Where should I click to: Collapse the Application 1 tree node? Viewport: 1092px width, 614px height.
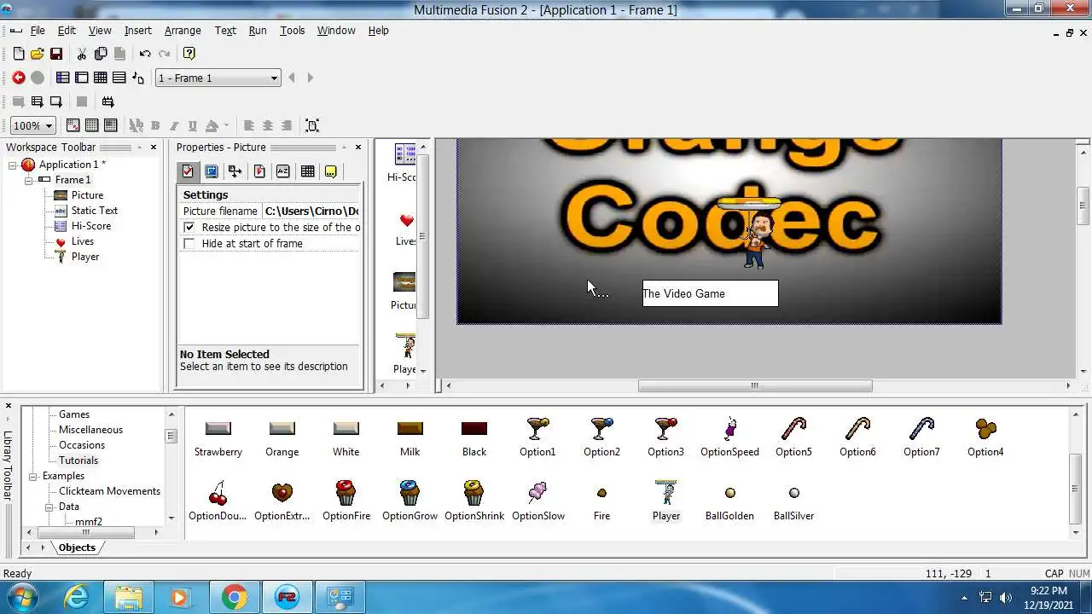point(13,165)
